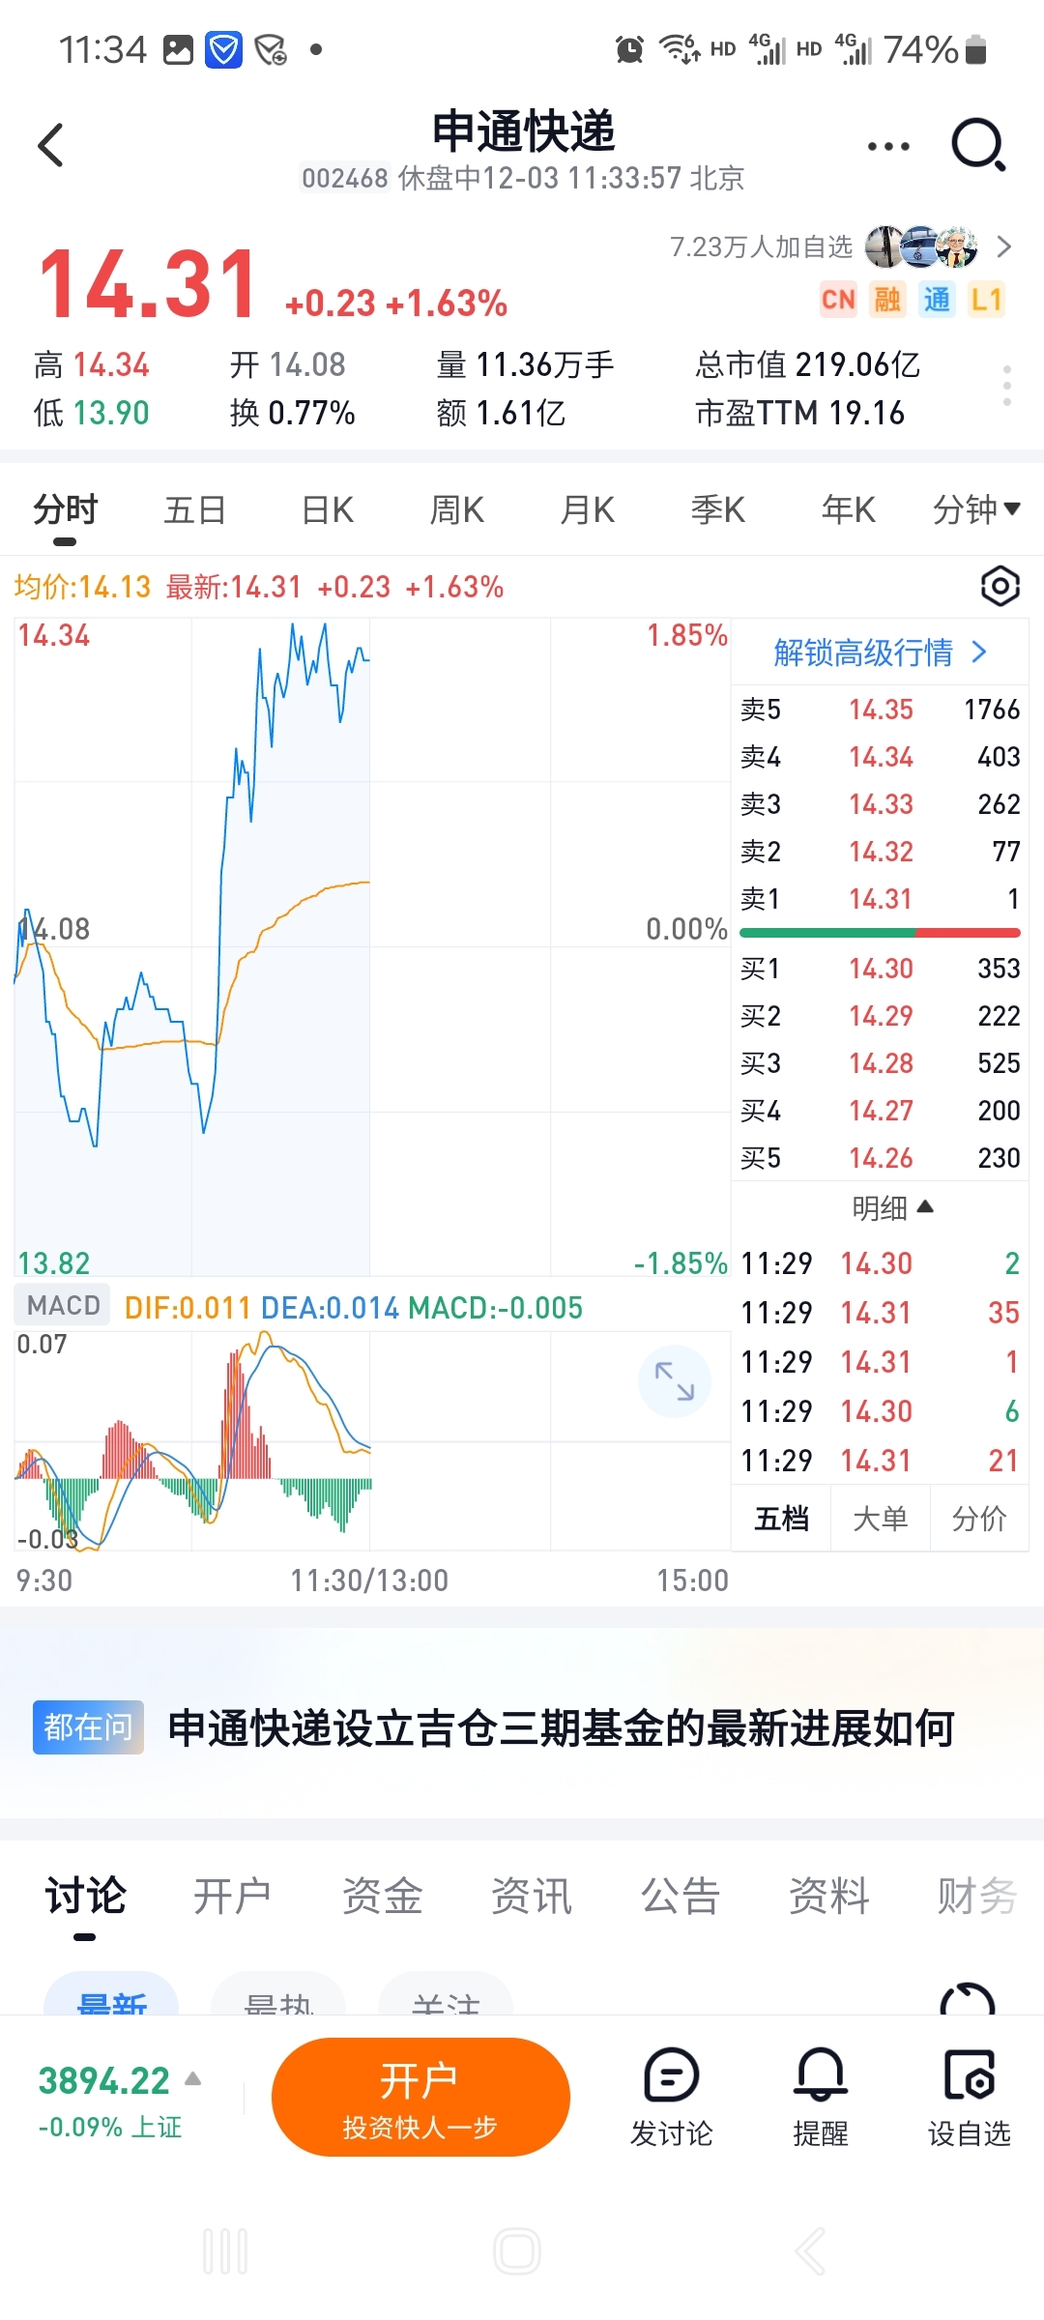
Task: Tap the back arrow icon
Action: (x=51, y=146)
